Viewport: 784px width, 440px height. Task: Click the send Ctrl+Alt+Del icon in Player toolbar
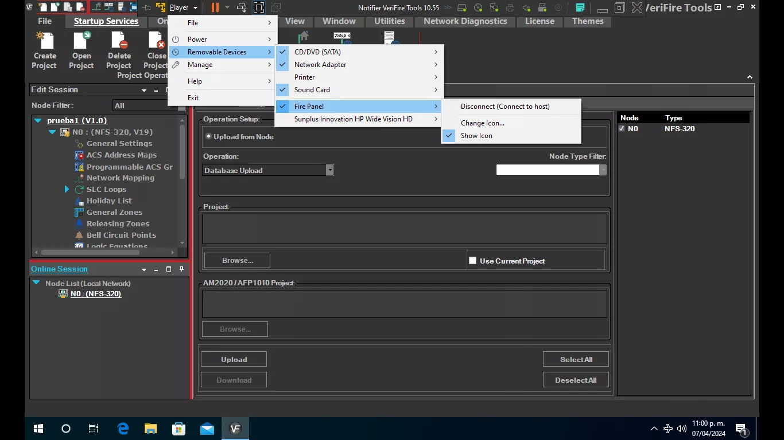click(x=242, y=7)
